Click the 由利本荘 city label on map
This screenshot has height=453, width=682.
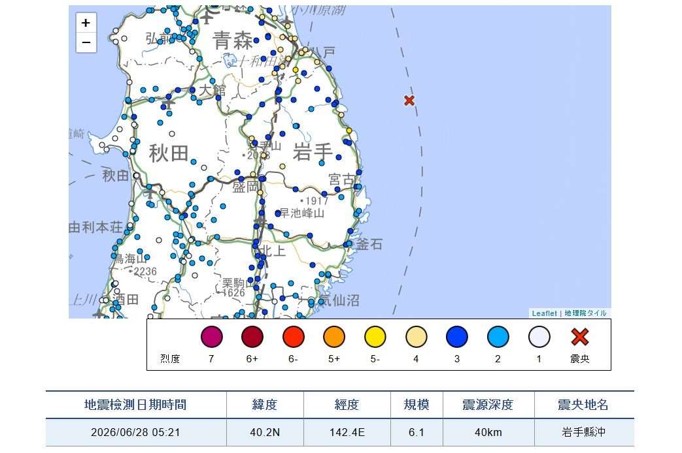coord(95,227)
